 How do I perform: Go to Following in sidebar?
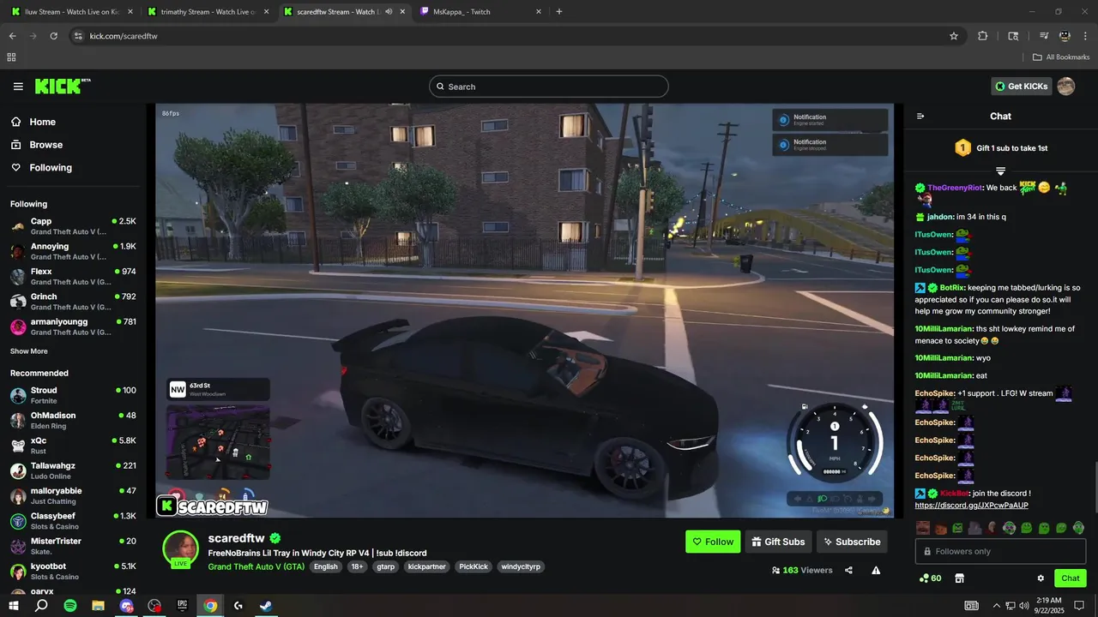tap(51, 168)
